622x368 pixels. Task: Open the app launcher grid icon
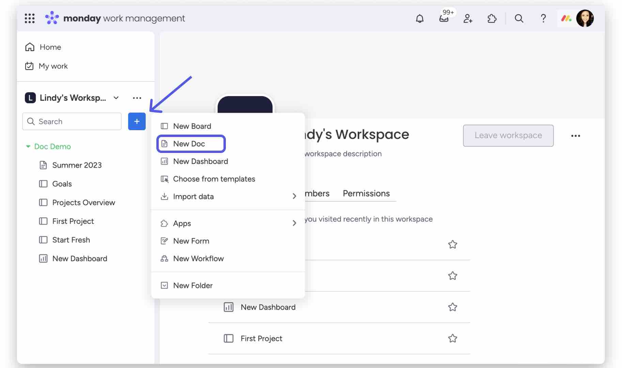point(30,18)
